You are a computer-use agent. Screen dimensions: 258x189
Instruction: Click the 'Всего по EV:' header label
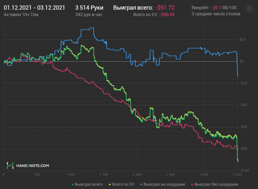(146, 15)
